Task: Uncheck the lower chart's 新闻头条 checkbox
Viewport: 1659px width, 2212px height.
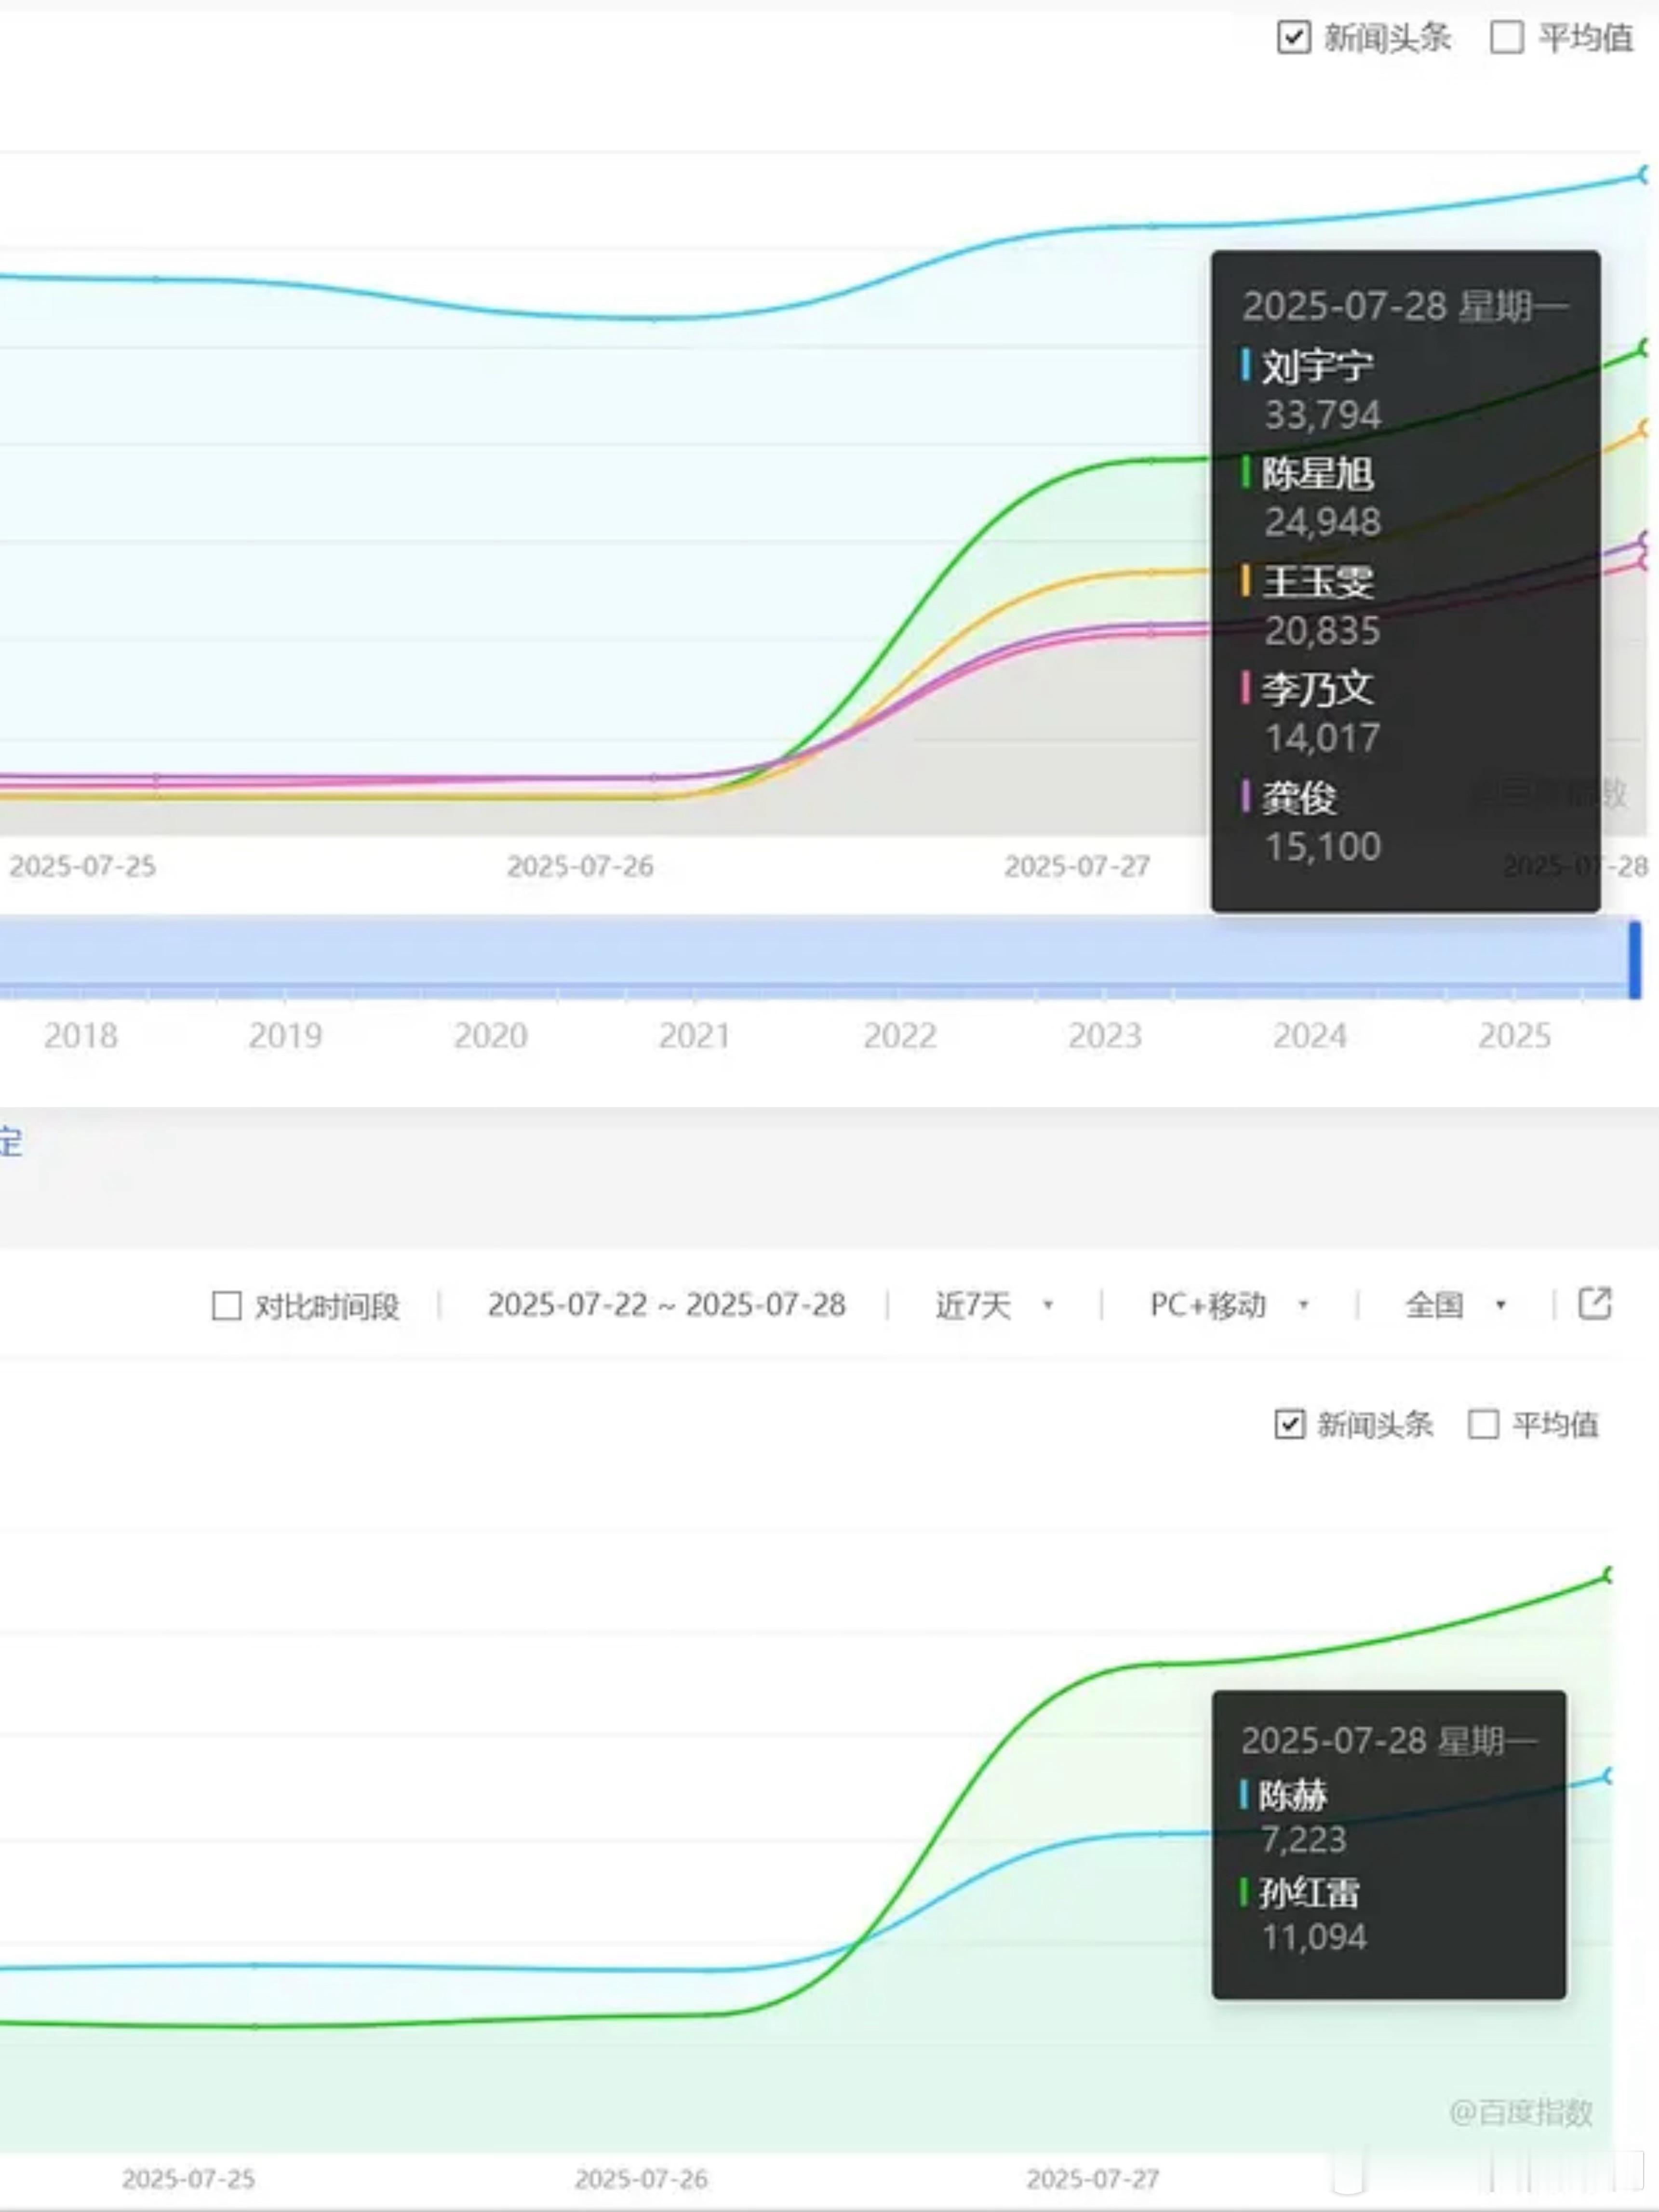Action: [x=1289, y=1424]
